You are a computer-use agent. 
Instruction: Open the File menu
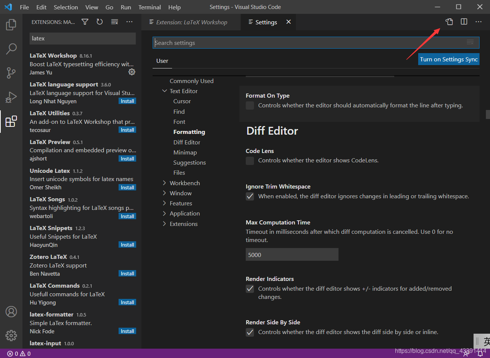(24, 7)
